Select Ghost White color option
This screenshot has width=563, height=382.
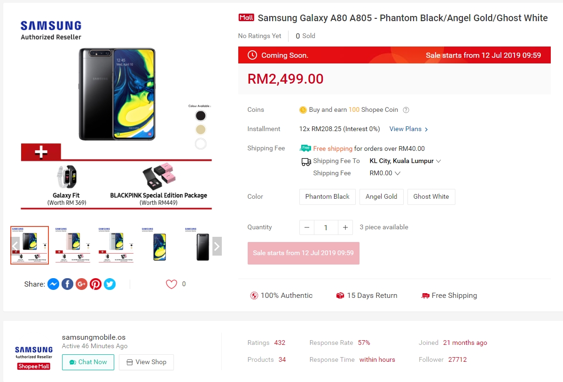[431, 196]
